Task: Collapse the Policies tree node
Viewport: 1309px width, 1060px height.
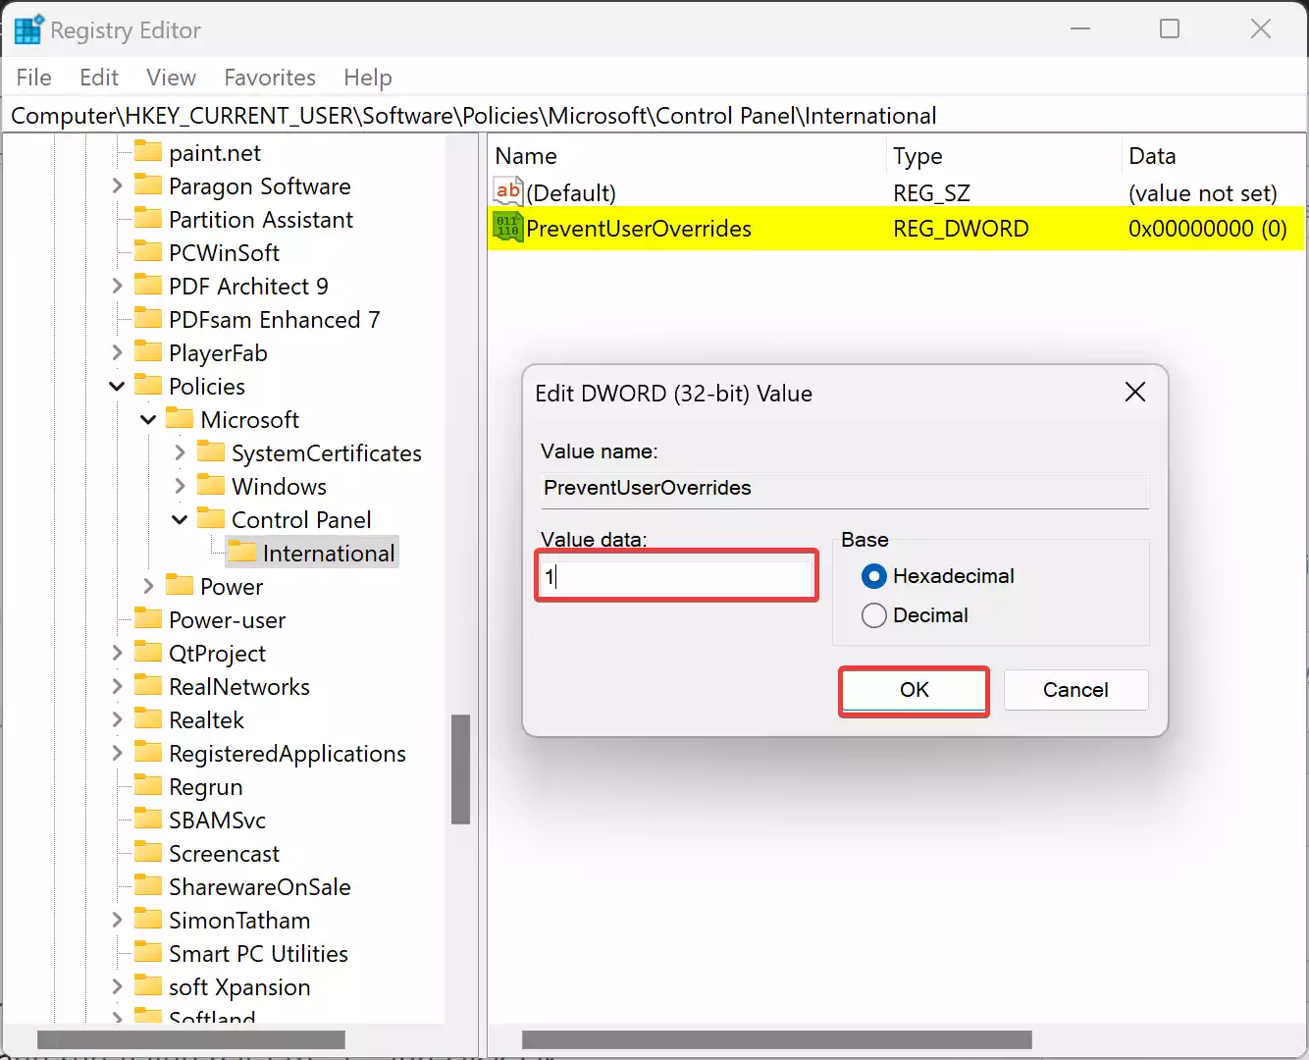Action: tap(117, 386)
